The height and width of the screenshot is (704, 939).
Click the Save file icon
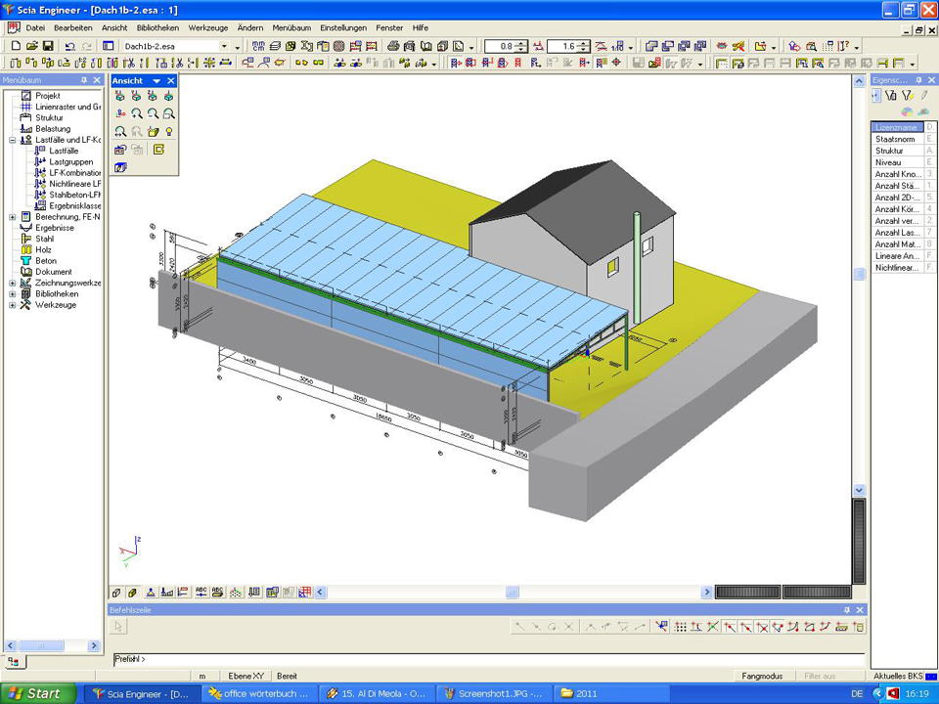pyautogui.click(x=47, y=46)
